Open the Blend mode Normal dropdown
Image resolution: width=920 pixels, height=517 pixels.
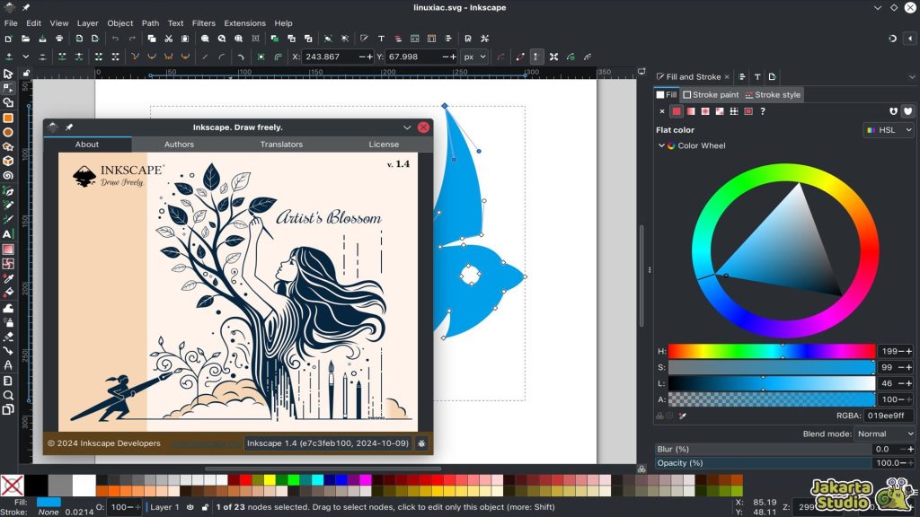coord(884,434)
